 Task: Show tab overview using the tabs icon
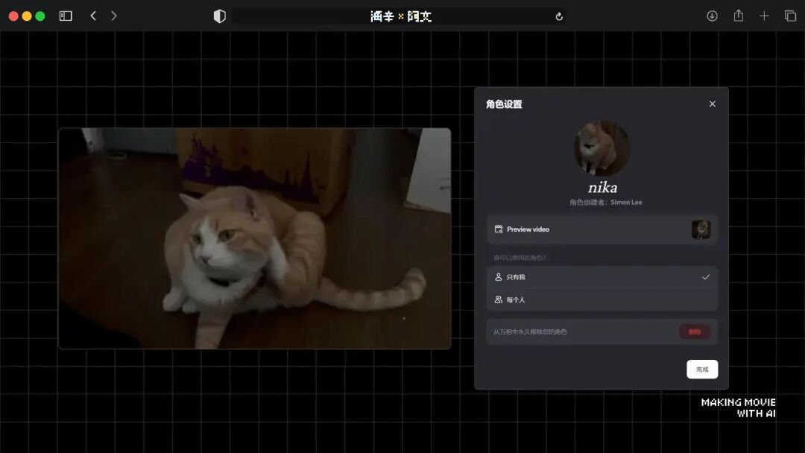(790, 16)
